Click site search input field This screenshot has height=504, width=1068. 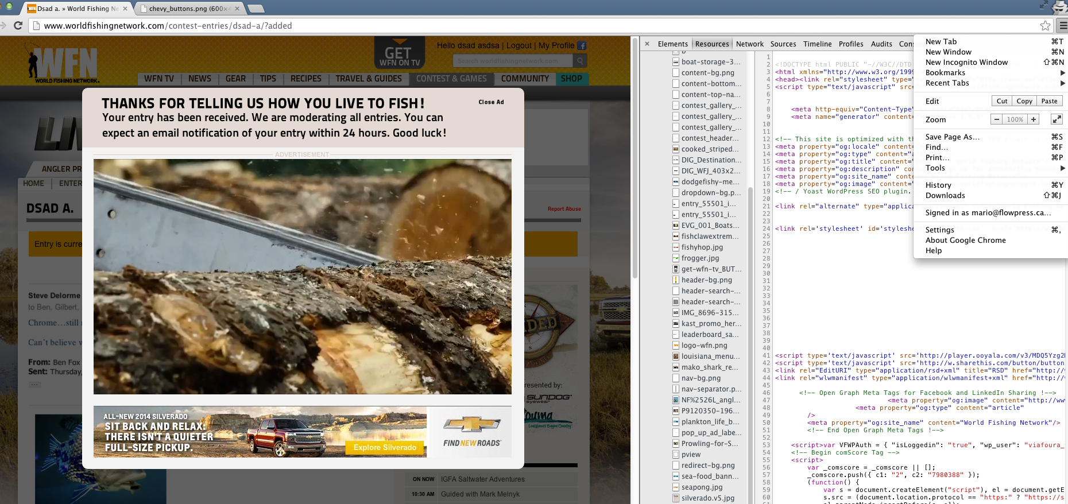[x=513, y=61]
